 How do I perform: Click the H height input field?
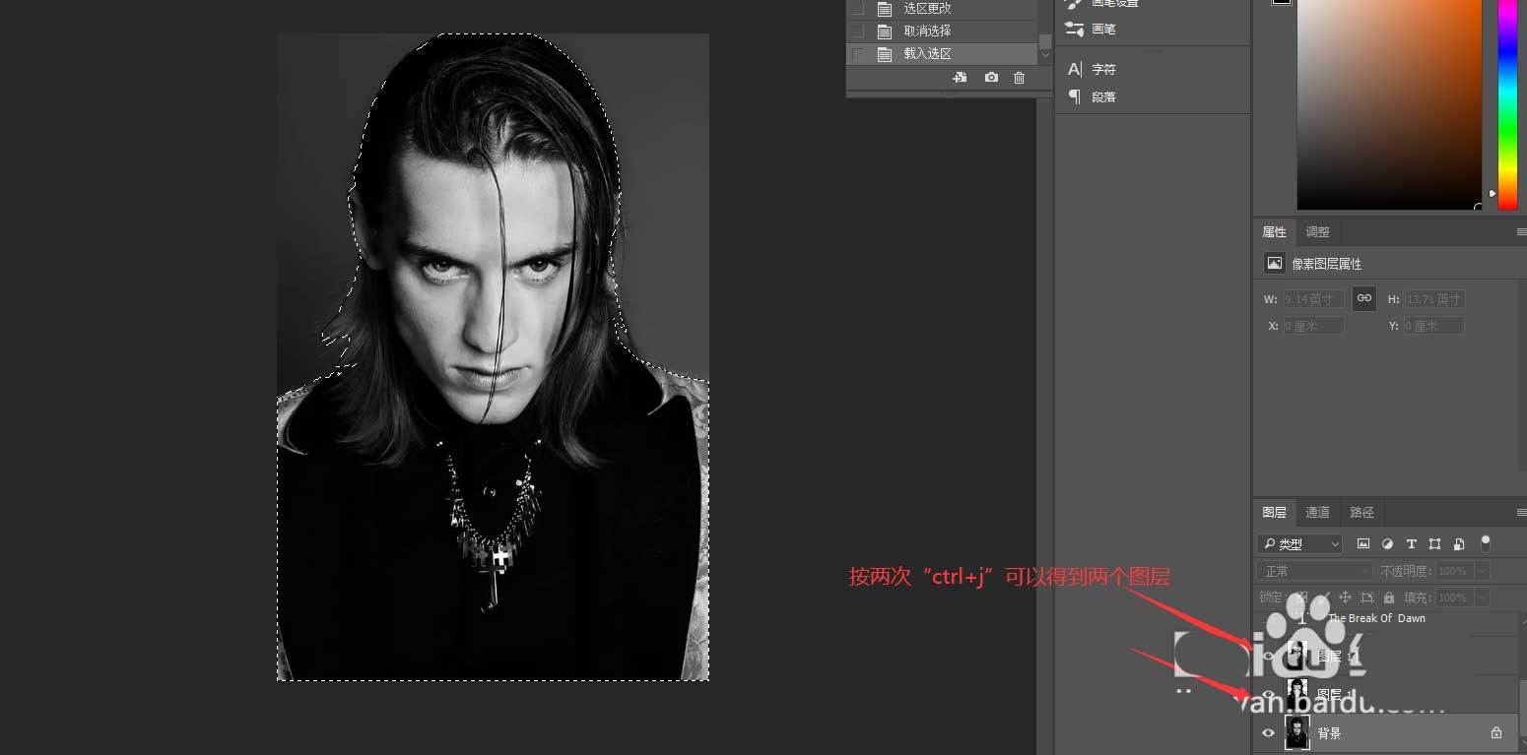(x=1434, y=299)
